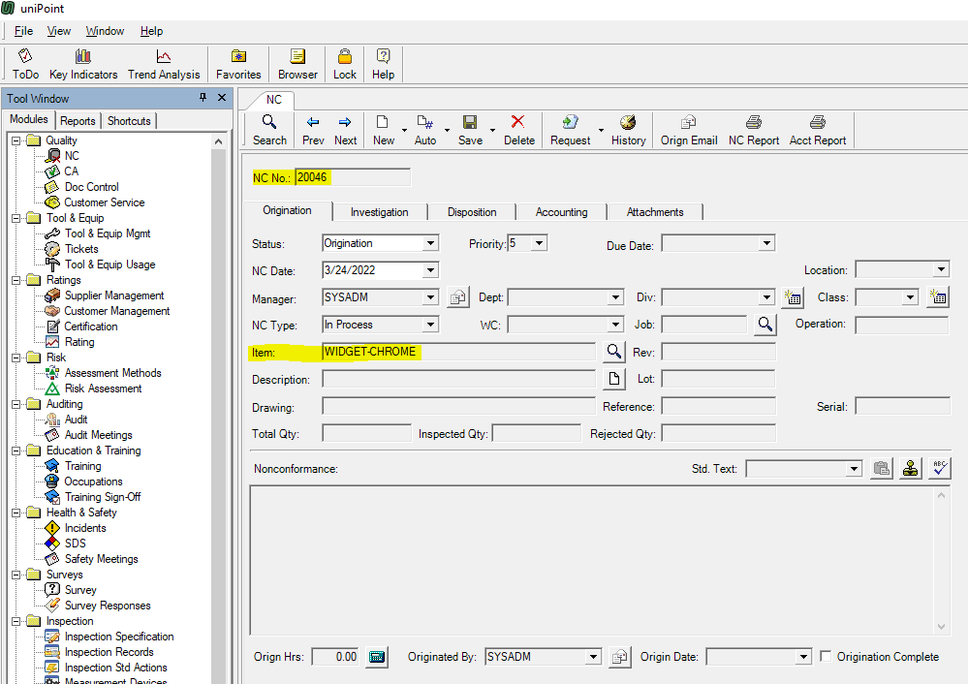The width and height of the screenshot is (968, 684).
Task: Open the Window menu
Action: 105,31
